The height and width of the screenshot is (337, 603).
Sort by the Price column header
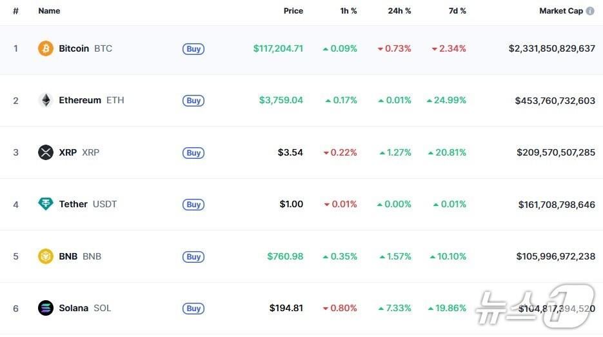[293, 11]
